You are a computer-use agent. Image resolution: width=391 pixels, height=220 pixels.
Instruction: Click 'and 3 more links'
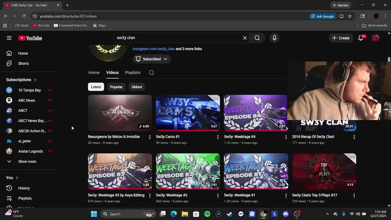click(189, 49)
